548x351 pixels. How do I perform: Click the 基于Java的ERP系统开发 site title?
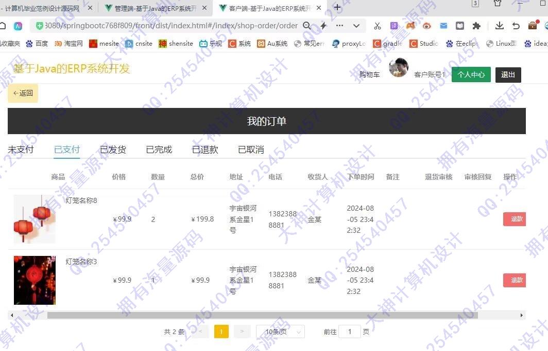[x=72, y=69]
